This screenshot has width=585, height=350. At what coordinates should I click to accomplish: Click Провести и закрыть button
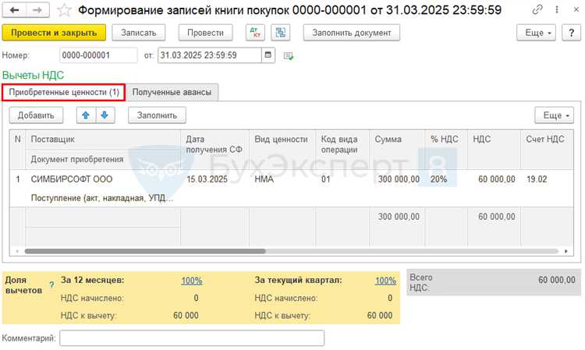coord(54,33)
